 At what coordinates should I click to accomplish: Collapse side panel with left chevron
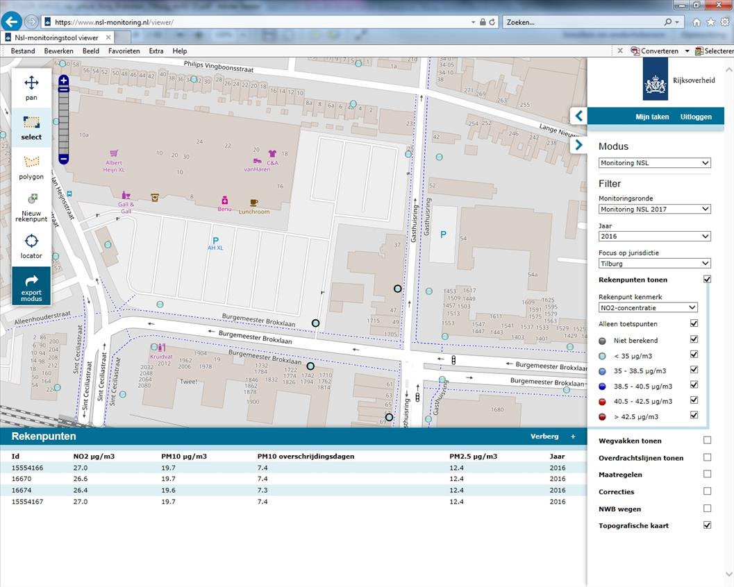pyautogui.click(x=579, y=116)
